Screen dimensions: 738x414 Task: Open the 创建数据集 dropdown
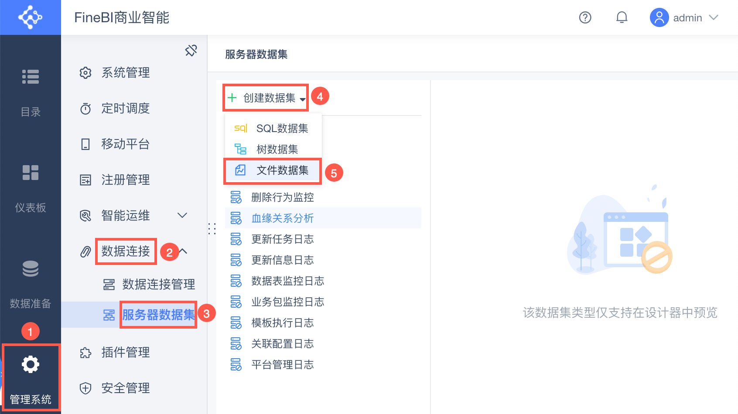click(x=266, y=98)
